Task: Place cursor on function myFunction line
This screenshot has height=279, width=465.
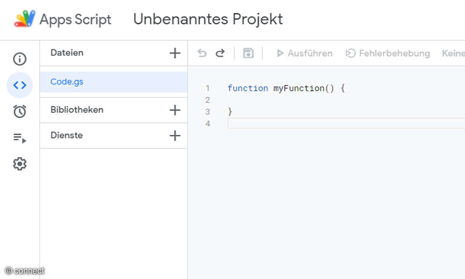Action: pyautogui.click(x=286, y=88)
